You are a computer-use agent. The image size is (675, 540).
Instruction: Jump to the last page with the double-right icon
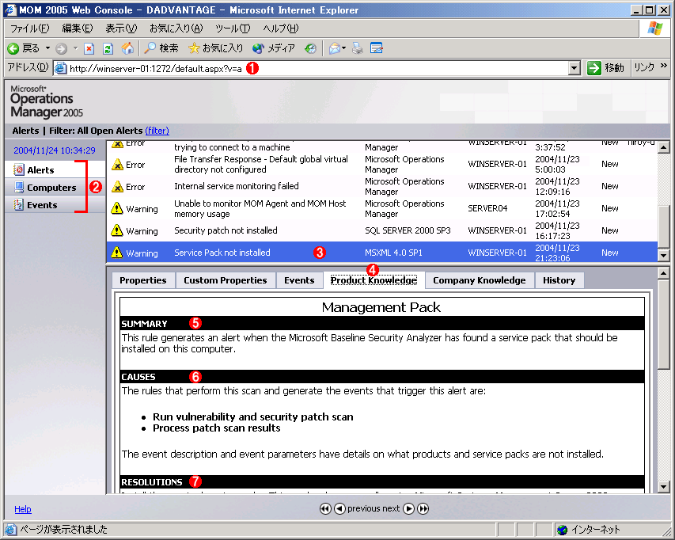pos(423,508)
